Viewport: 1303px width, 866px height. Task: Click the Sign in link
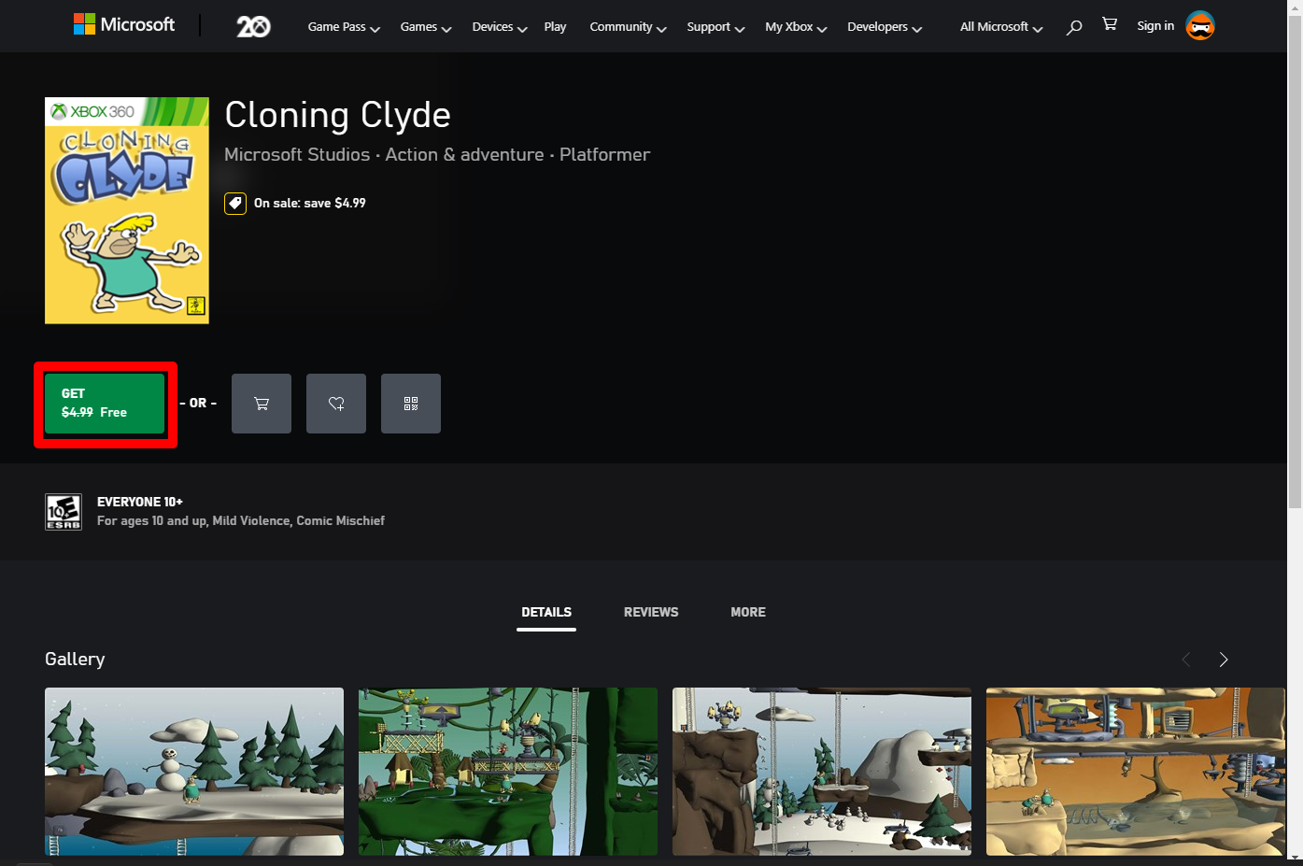pyautogui.click(x=1155, y=26)
